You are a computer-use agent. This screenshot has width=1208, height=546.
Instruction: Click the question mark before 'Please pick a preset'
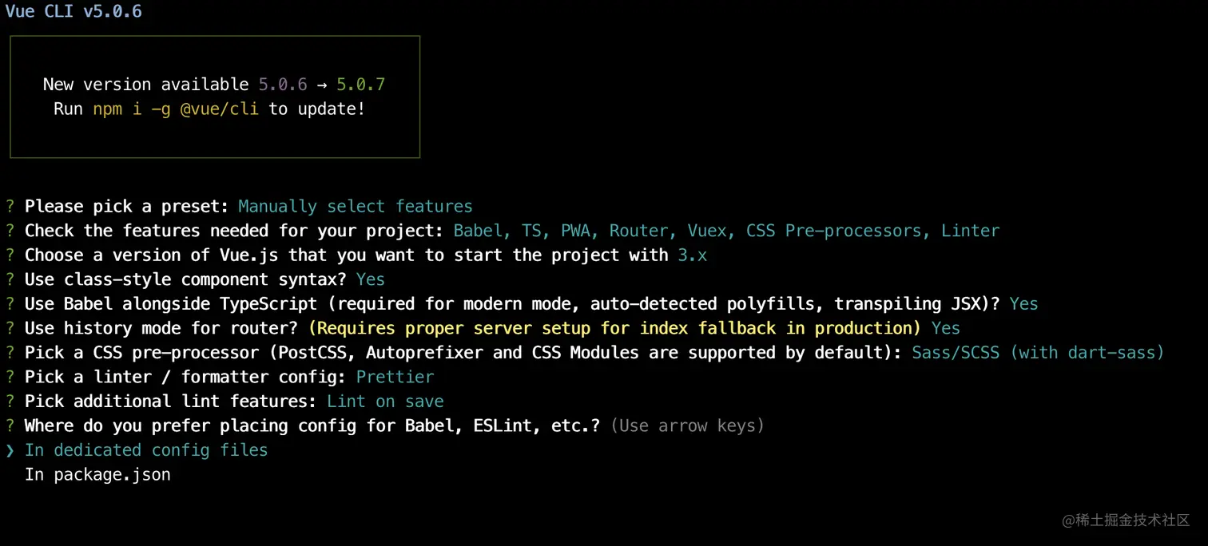10,206
